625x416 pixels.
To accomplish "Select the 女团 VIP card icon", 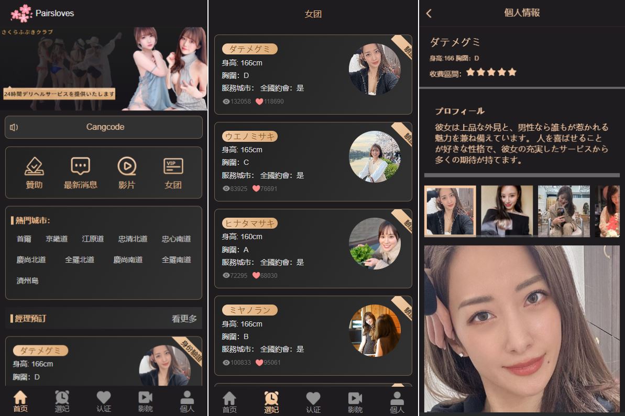I will click(x=173, y=167).
